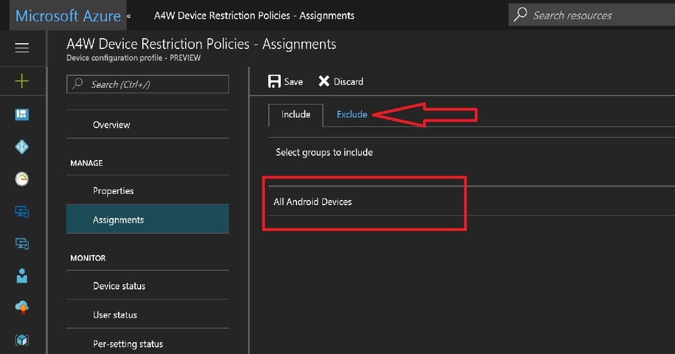Open the user person icon in sidebar
Screen dimensions: 675x354
point(22,276)
